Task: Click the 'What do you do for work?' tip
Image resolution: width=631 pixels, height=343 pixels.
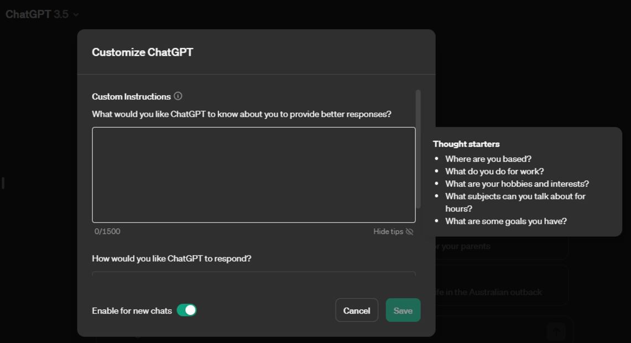Action: (x=494, y=171)
